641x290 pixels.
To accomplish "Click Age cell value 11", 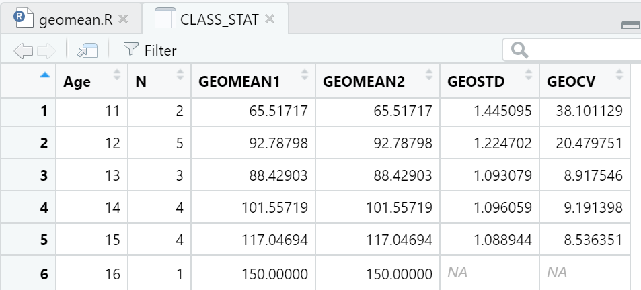I will click(x=91, y=111).
